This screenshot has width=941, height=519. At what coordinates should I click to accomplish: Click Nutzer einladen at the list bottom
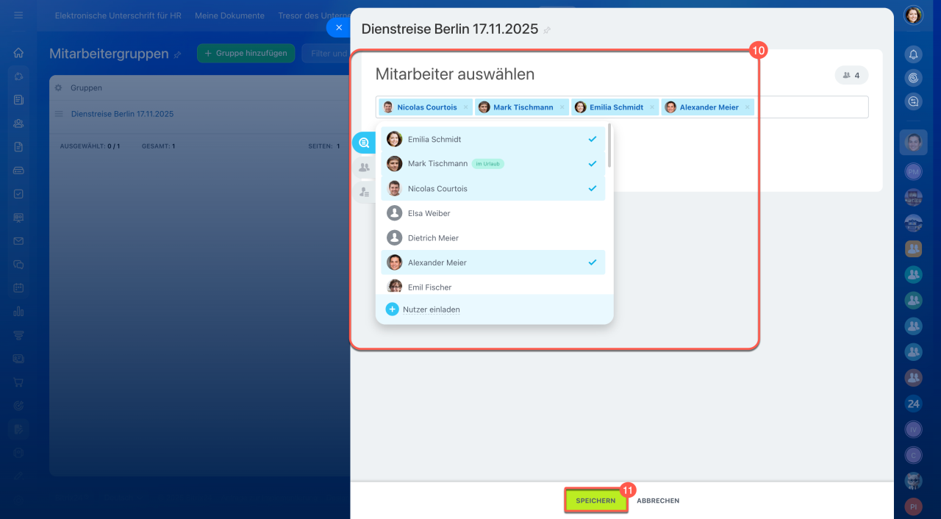pyautogui.click(x=431, y=309)
